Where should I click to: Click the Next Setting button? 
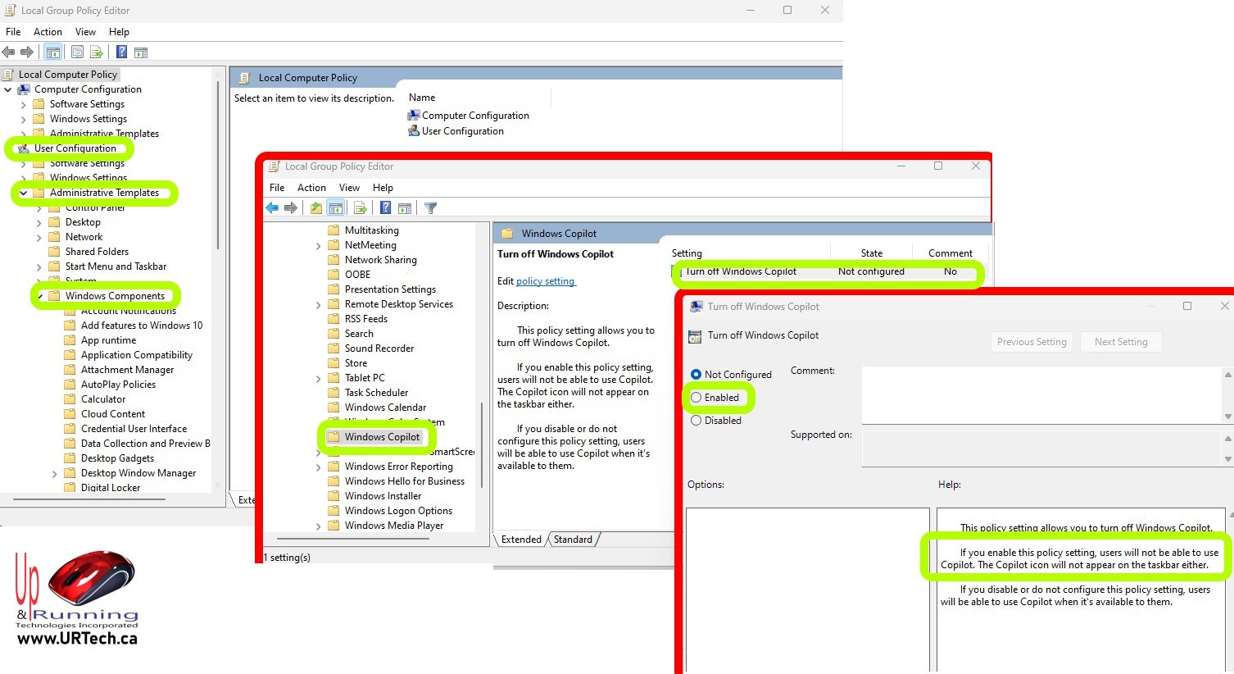(1120, 342)
